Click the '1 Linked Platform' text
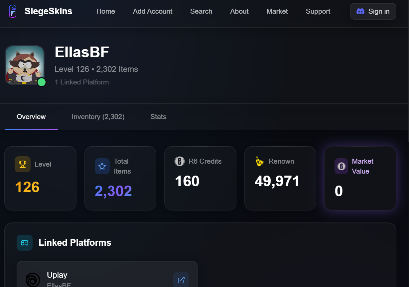 point(82,82)
